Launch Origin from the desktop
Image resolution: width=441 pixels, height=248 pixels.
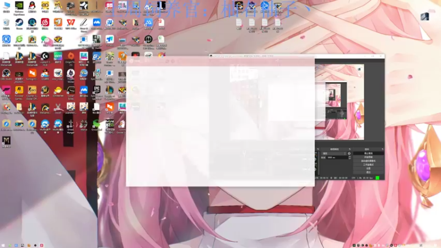(71, 58)
